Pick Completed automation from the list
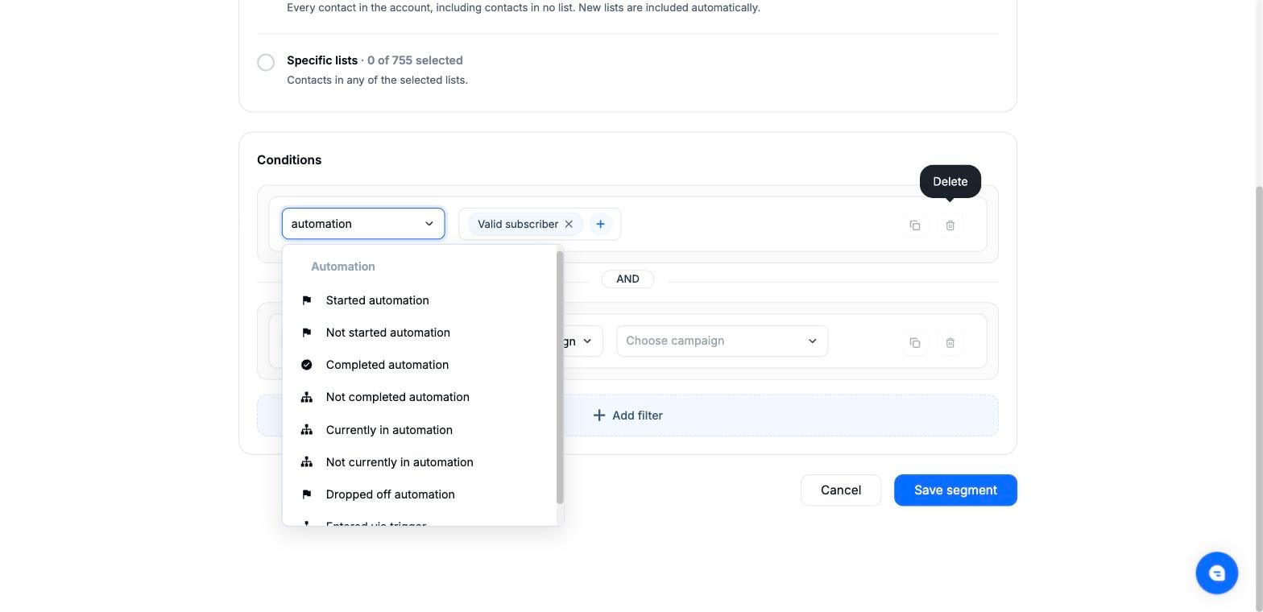1263x612 pixels. 419,365
